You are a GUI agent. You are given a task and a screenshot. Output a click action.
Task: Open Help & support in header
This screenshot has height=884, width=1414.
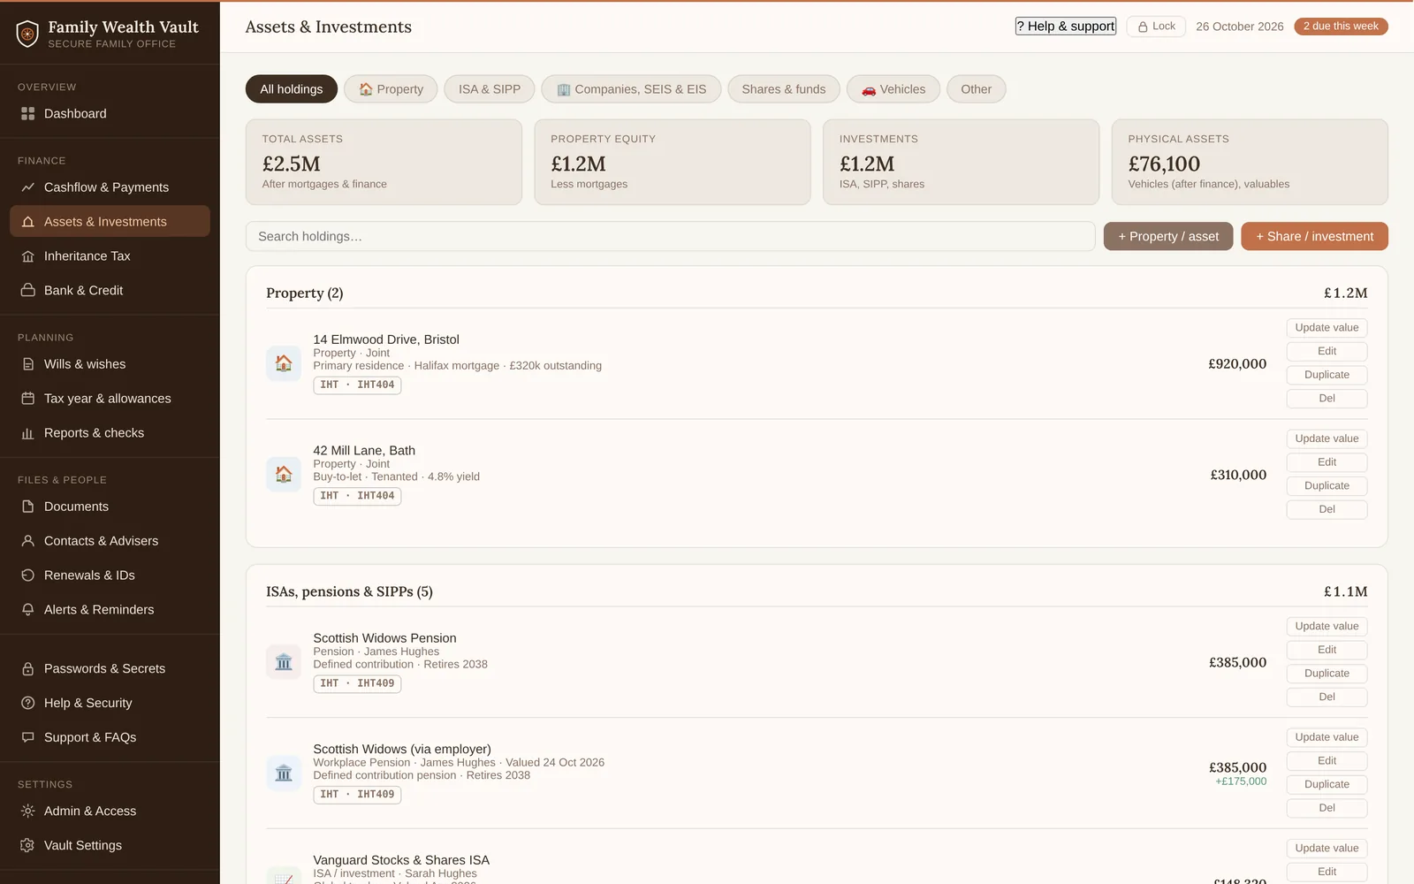pos(1066,27)
